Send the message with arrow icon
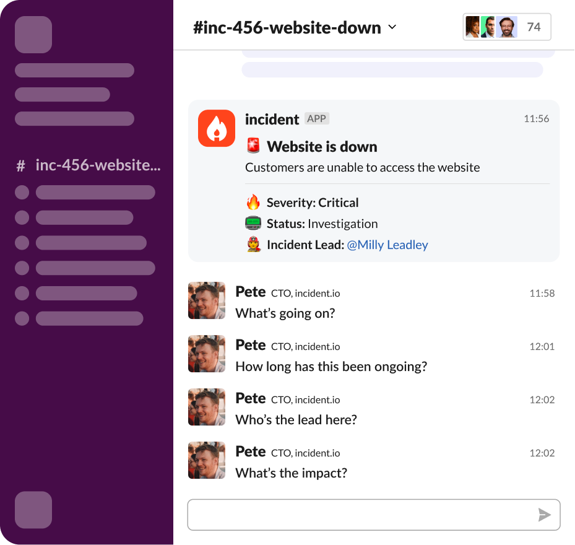The height and width of the screenshot is (545, 575). 544,515
